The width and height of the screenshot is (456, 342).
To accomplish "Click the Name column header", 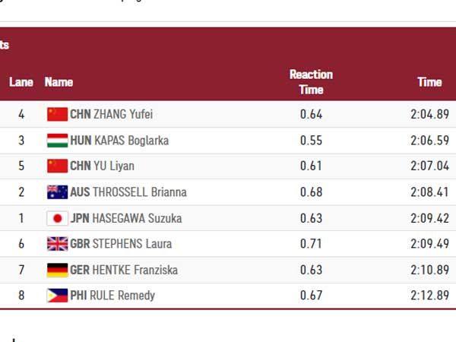I will click(x=59, y=82).
